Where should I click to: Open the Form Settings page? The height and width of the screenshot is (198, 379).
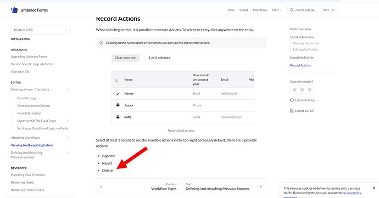[26, 98]
